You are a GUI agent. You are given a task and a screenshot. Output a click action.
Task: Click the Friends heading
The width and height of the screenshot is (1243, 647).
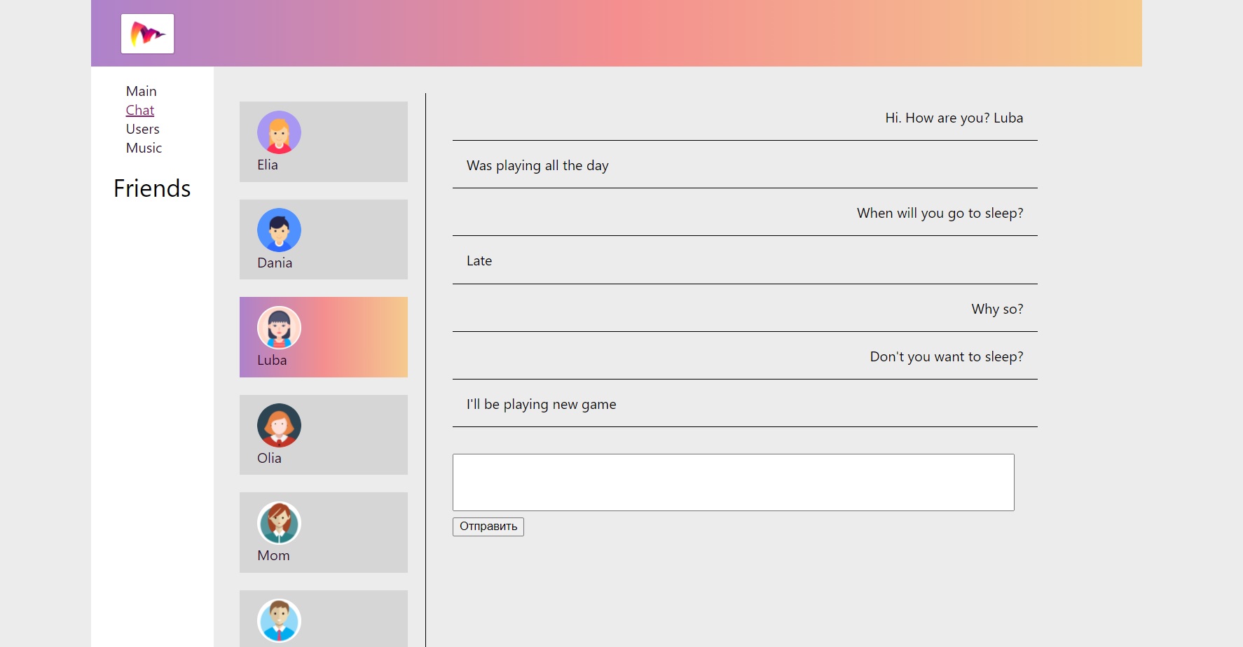point(152,188)
